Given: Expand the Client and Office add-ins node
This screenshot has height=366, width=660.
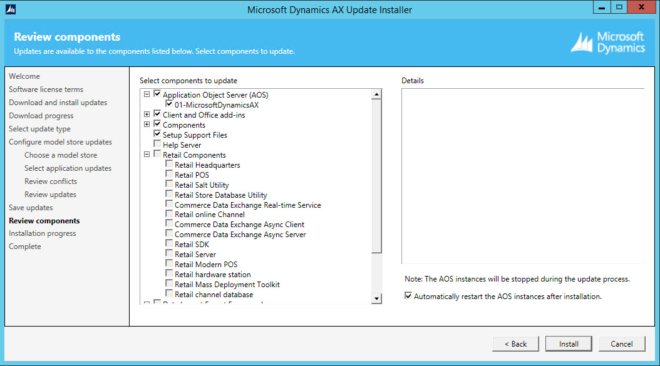Looking at the screenshot, I should point(147,114).
